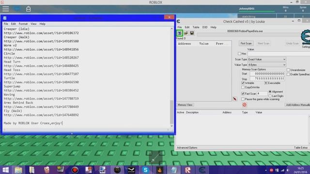310x174 pixels.
Task: Click the First Scan button
Action: click(x=246, y=43)
